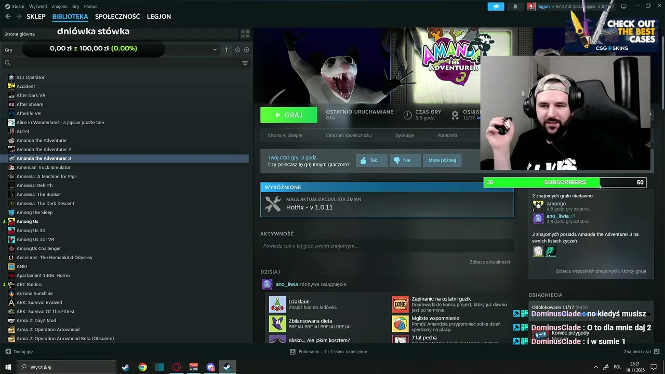Viewport: 665px width, 374px height.
Task: Click the library search magnifier icon
Action: click(x=7, y=63)
